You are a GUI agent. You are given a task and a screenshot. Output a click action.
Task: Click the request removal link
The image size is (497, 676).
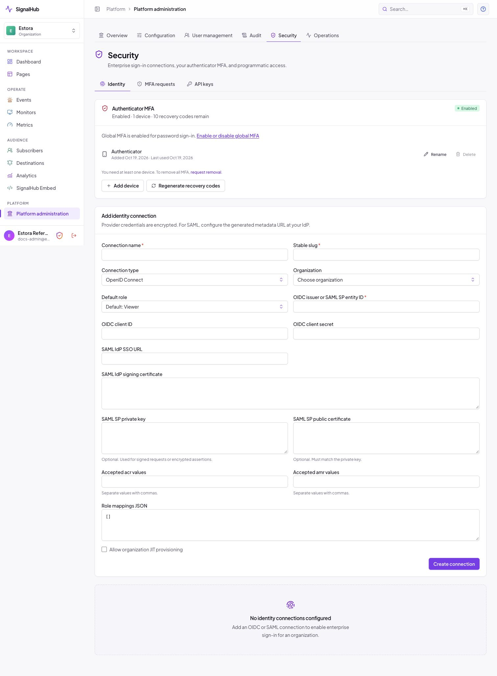click(206, 172)
